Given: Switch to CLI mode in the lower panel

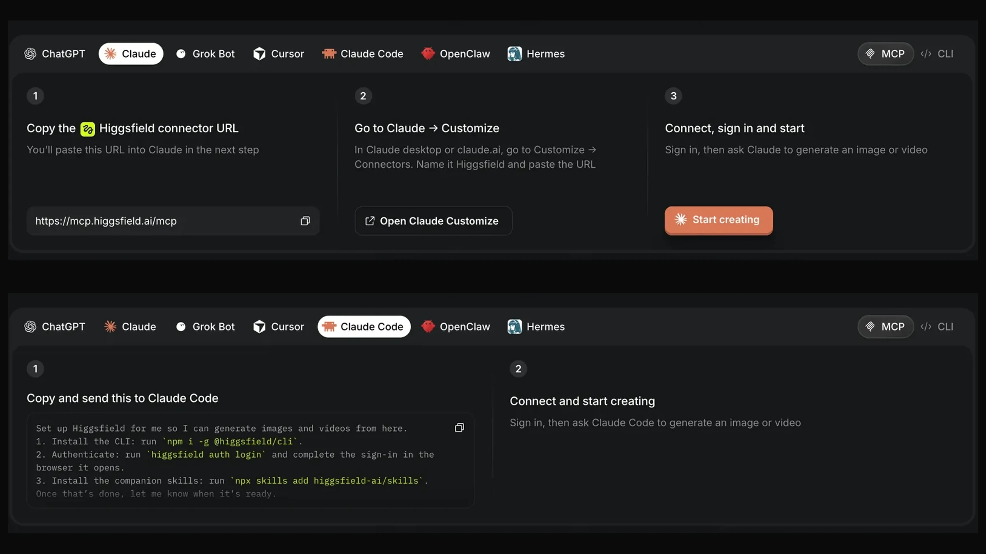Looking at the screenshot, I should point(937,327).
